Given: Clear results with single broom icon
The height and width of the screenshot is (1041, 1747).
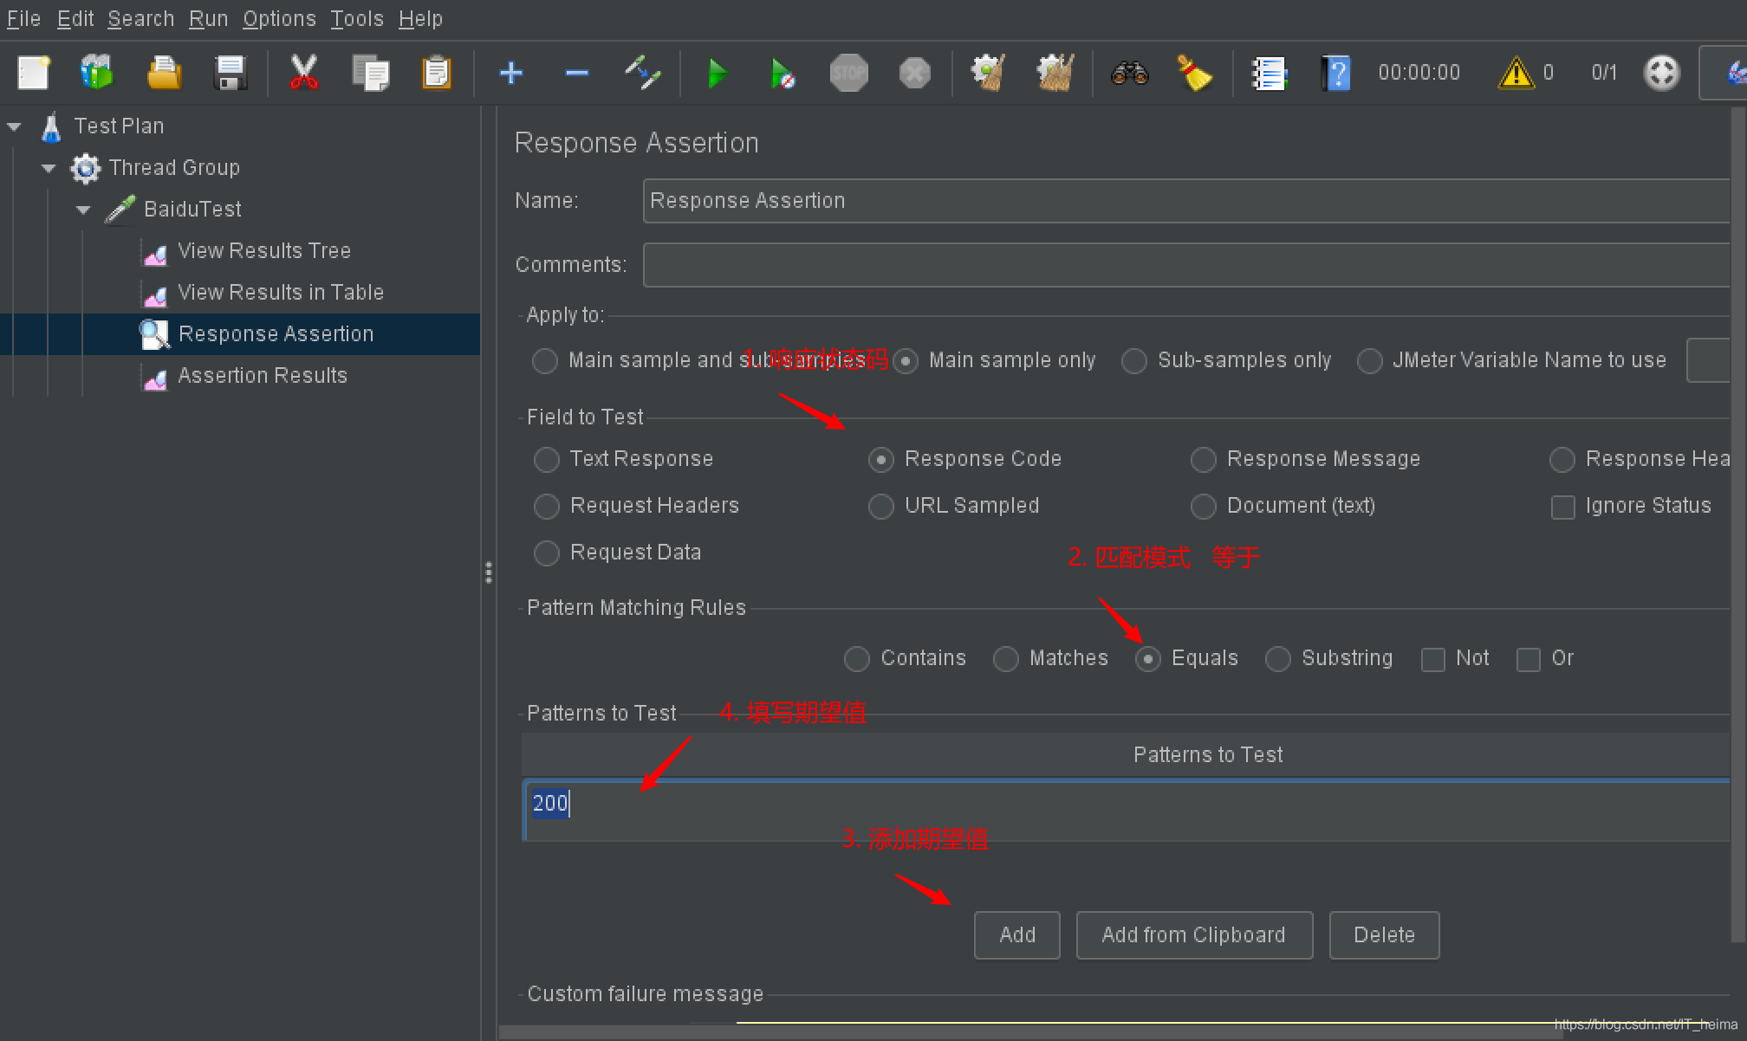Looking at the screenshot, I should click(x=988, y=73).
